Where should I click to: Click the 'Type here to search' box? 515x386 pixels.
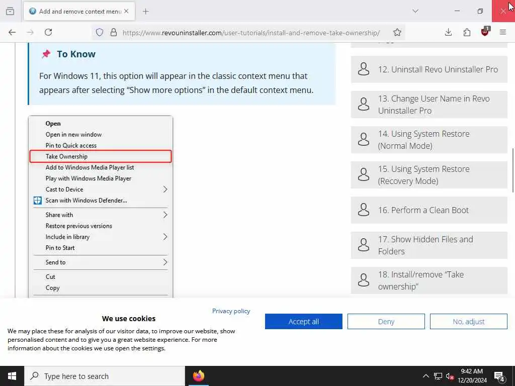105,376
